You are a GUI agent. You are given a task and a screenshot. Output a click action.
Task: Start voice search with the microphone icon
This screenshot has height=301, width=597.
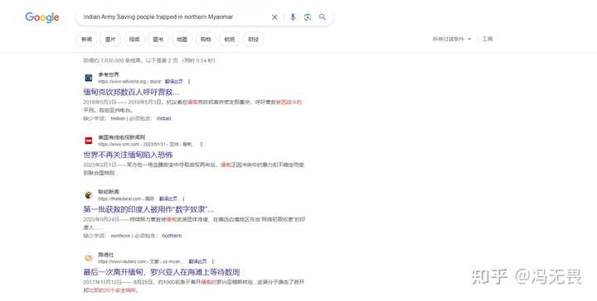click(x=293, y=17)
